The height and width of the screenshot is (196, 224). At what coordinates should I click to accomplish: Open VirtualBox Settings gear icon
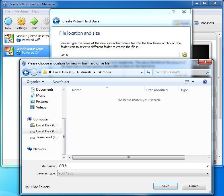pyautogui.click(x=21, y=21)
